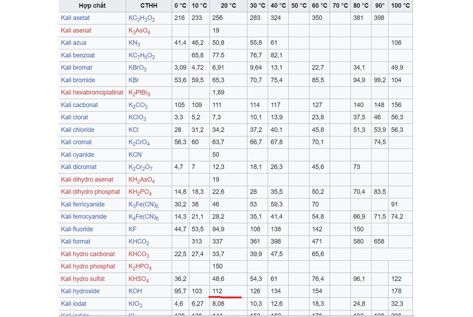Click the KOH formula link
This screenshot has width=473, height=317.
(x=135, y=291)
